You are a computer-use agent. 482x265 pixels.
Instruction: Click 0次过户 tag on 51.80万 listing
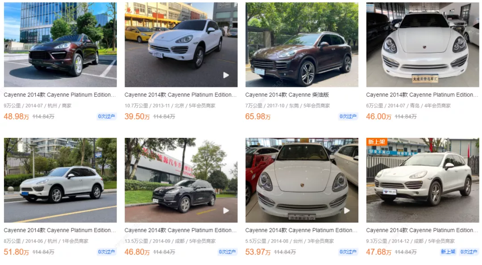click(106, 252)
